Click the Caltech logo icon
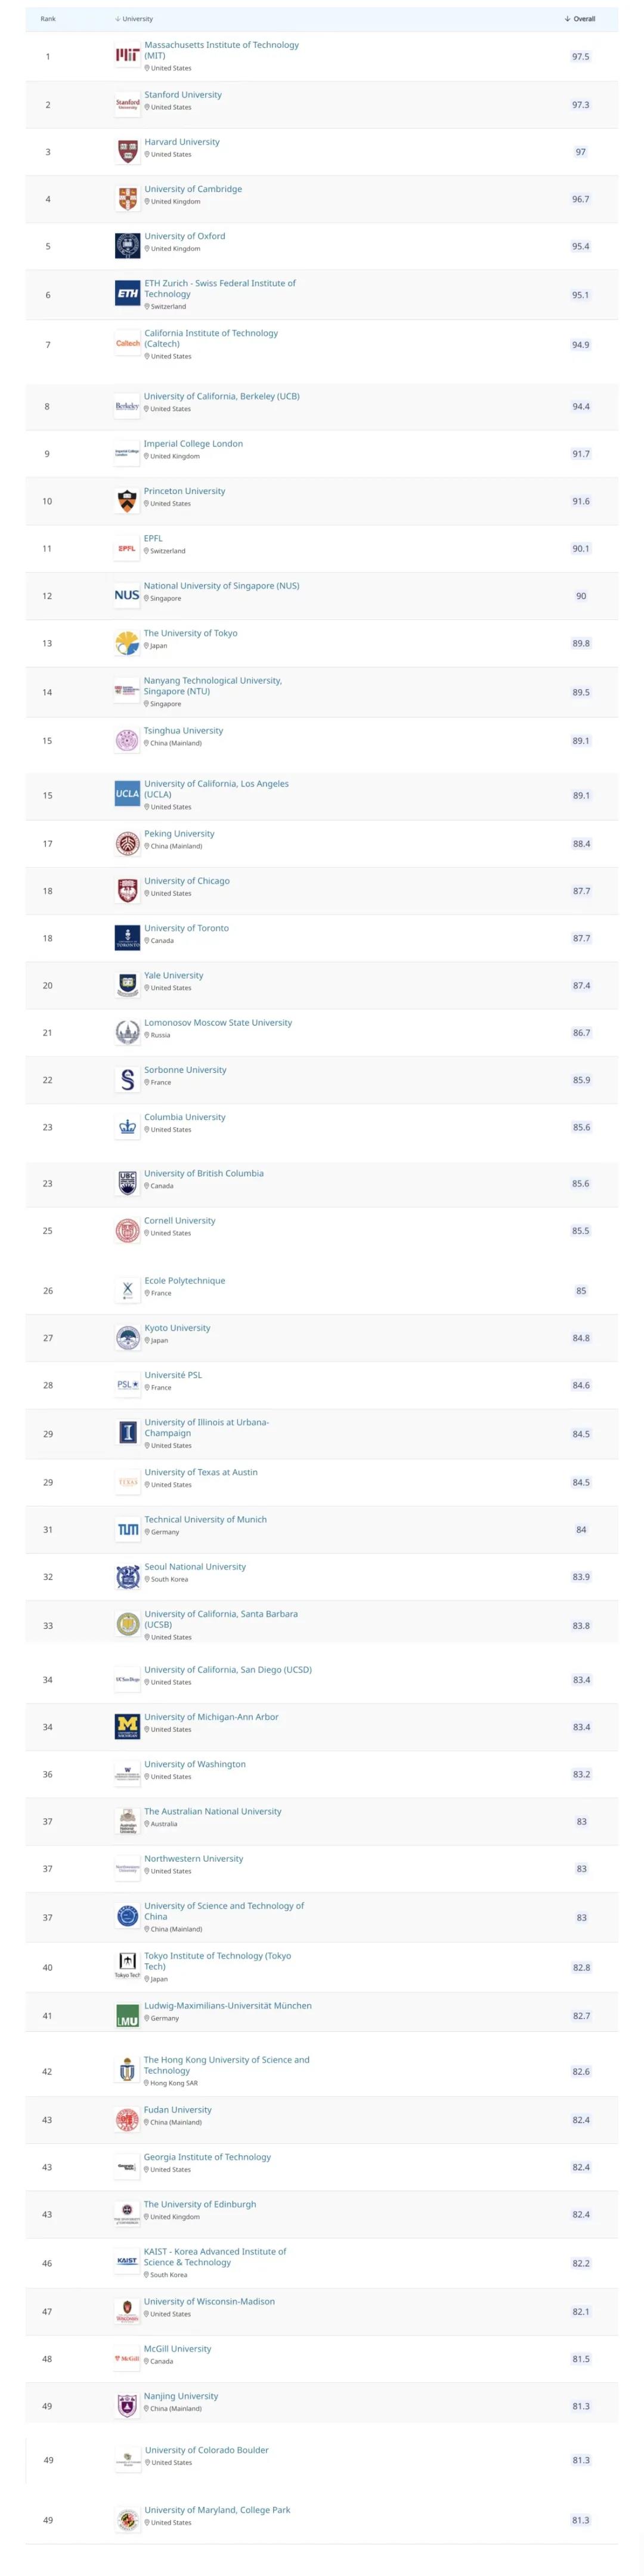 point(127,344)
